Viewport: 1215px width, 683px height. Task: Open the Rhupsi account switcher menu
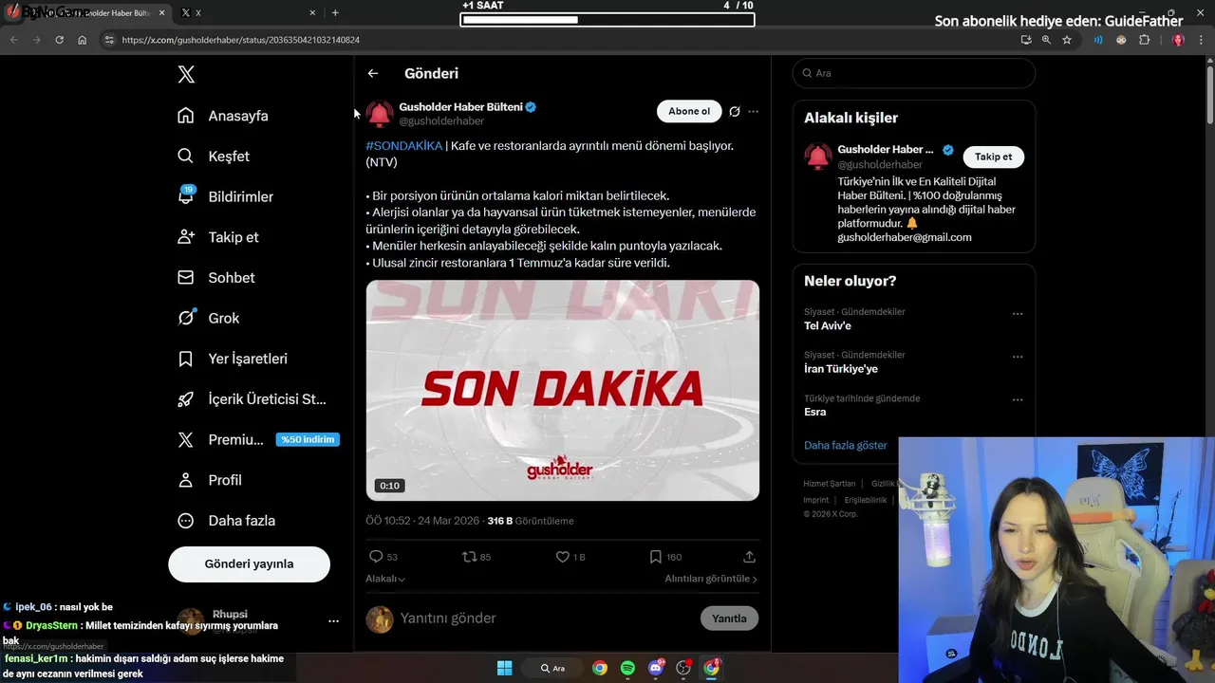pyautogui.click(x=333, y=621)
